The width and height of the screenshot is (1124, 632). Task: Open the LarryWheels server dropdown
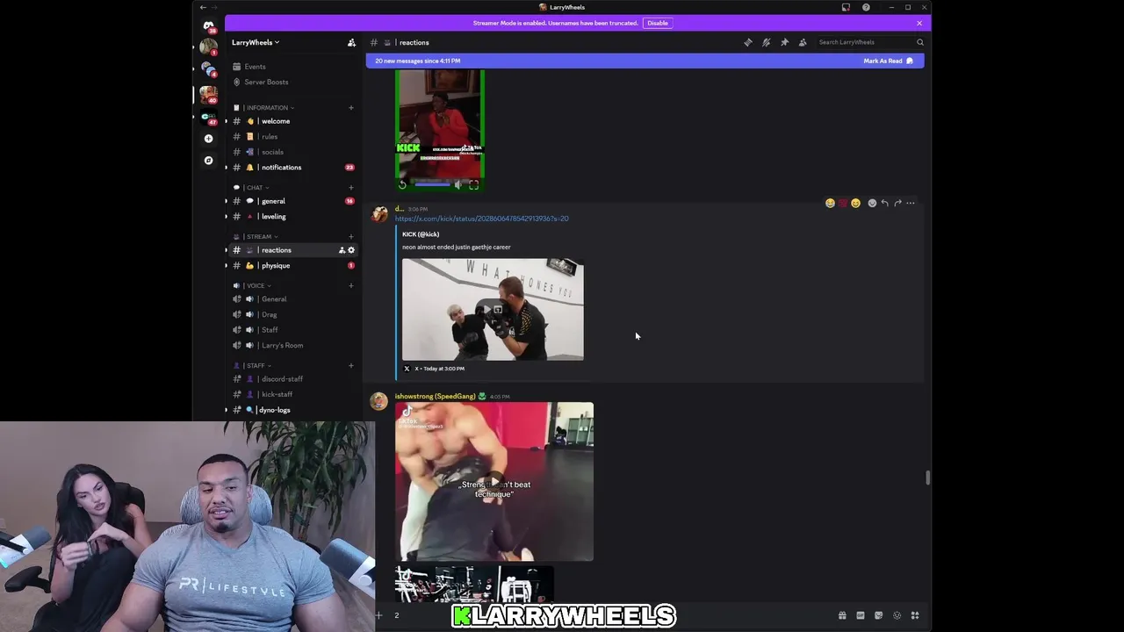[x=256, y=42]
